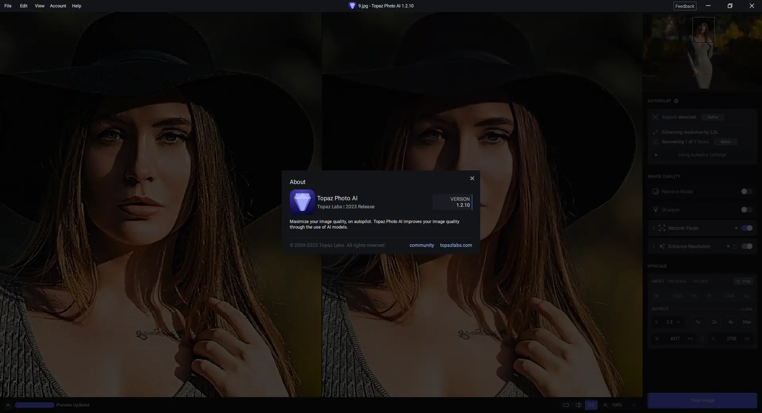Screen dimensions: 762x413
Task: Click the Recover Faces face icon
Action: 662,228
